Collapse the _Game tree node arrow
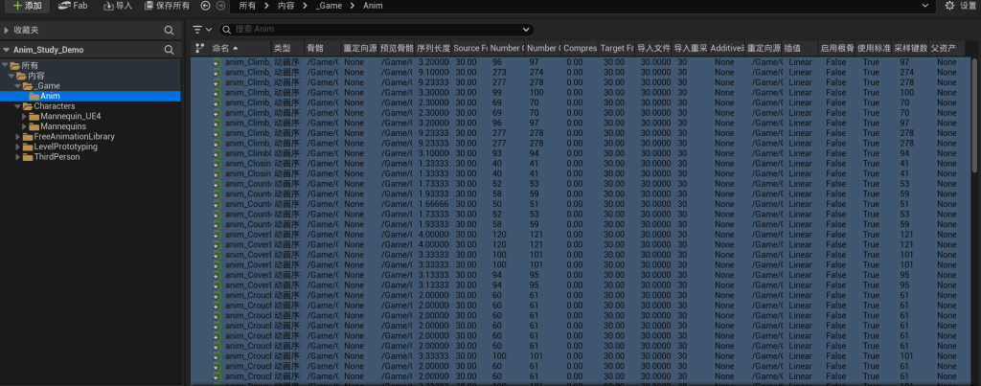 [x=18, y=85]
